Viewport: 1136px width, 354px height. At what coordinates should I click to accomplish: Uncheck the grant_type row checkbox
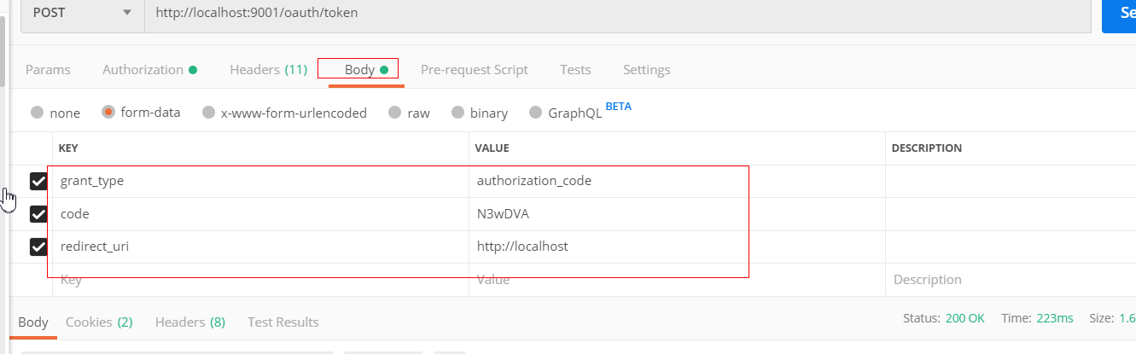38,181
